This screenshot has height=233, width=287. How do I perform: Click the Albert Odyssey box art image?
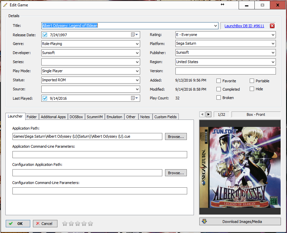point(240,167)
